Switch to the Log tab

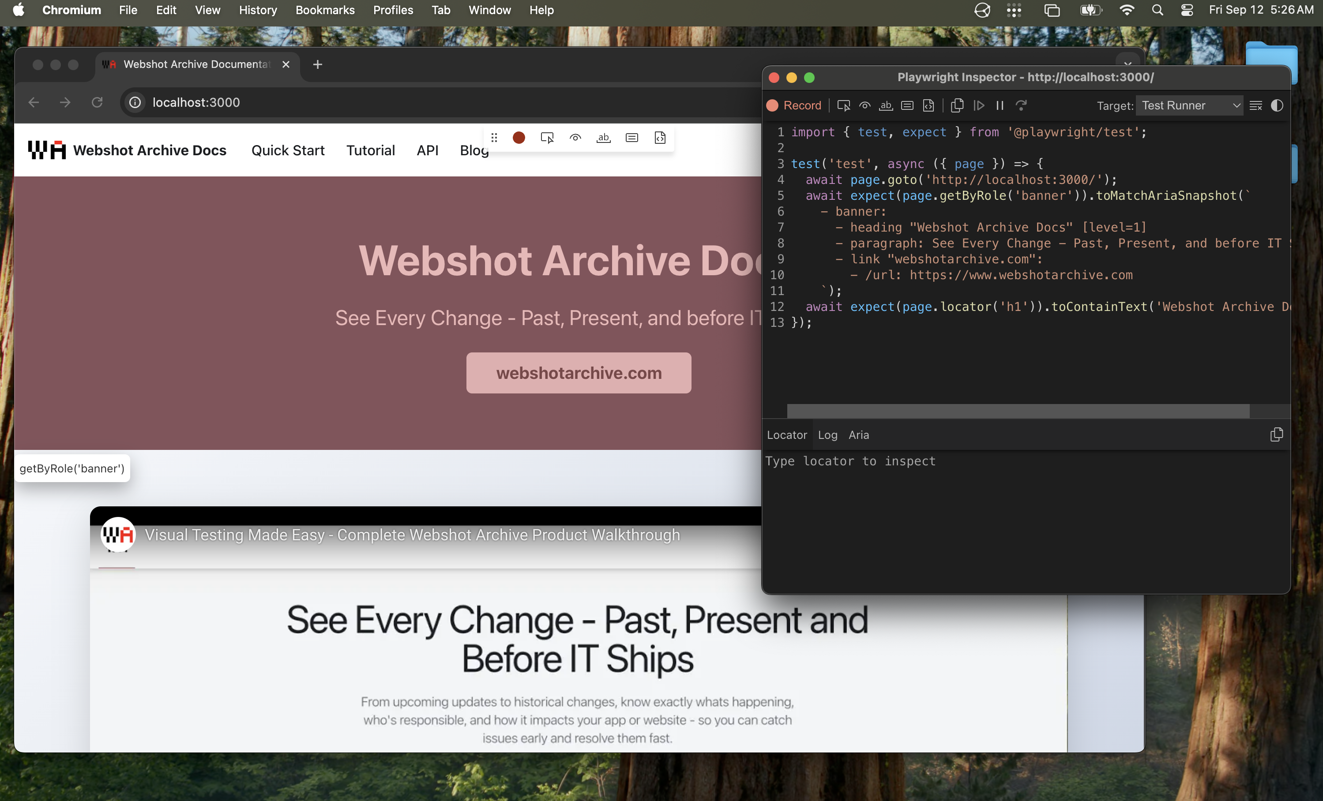tap(827, 435)
